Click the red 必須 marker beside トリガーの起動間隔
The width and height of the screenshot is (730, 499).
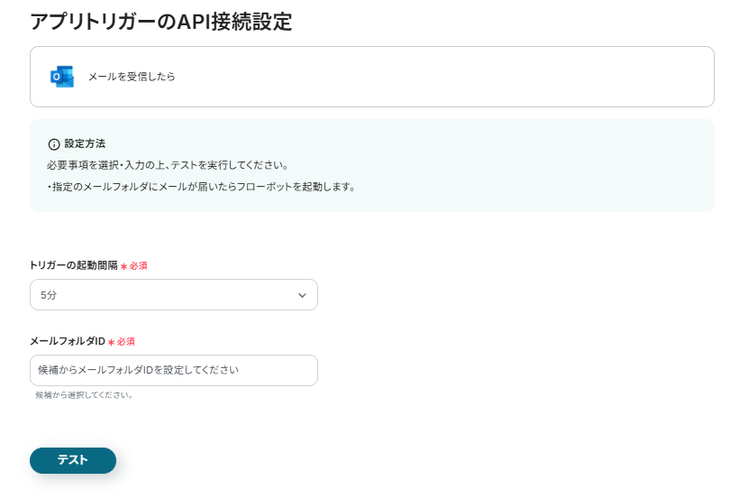pyautogui.click(x=138, y=266)
